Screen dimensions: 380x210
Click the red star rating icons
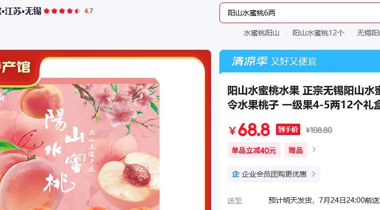tap(62, 11)
